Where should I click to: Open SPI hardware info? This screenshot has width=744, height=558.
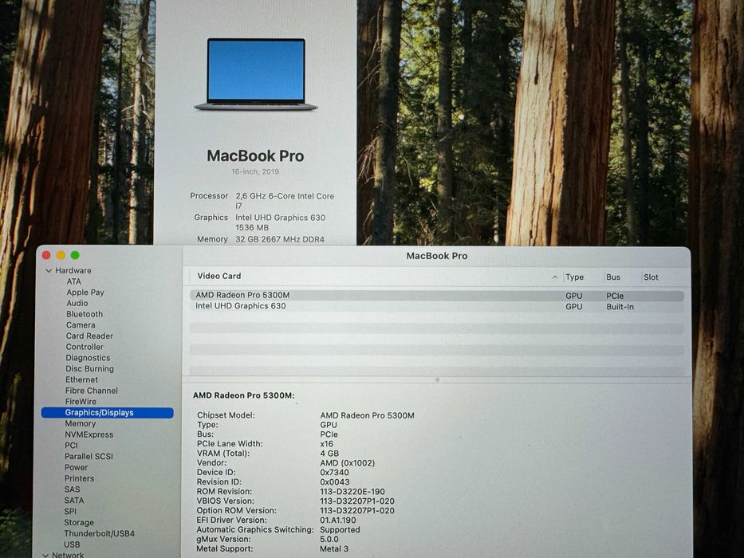tap(70, 511)
